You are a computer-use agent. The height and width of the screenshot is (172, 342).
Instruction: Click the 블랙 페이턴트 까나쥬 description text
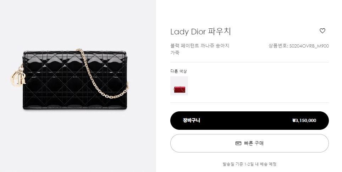pos(200,46)
